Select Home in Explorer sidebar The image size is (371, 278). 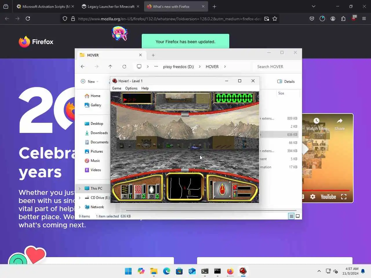click(x=92, y=96)
